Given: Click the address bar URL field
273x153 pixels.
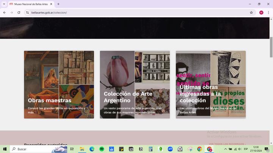Looking at the screenshot, I should tap(139, 12).
